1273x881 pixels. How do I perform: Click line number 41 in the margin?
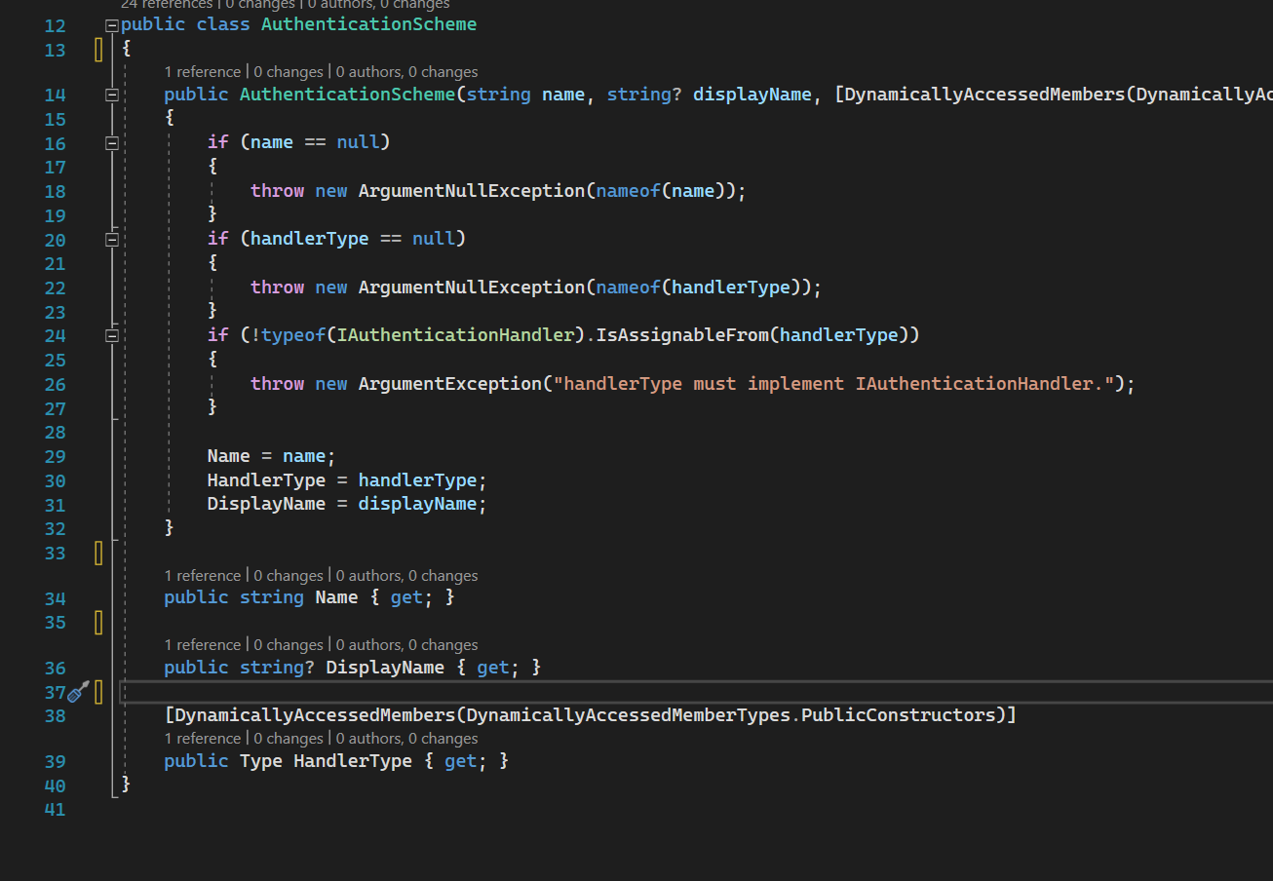[55, 809]
